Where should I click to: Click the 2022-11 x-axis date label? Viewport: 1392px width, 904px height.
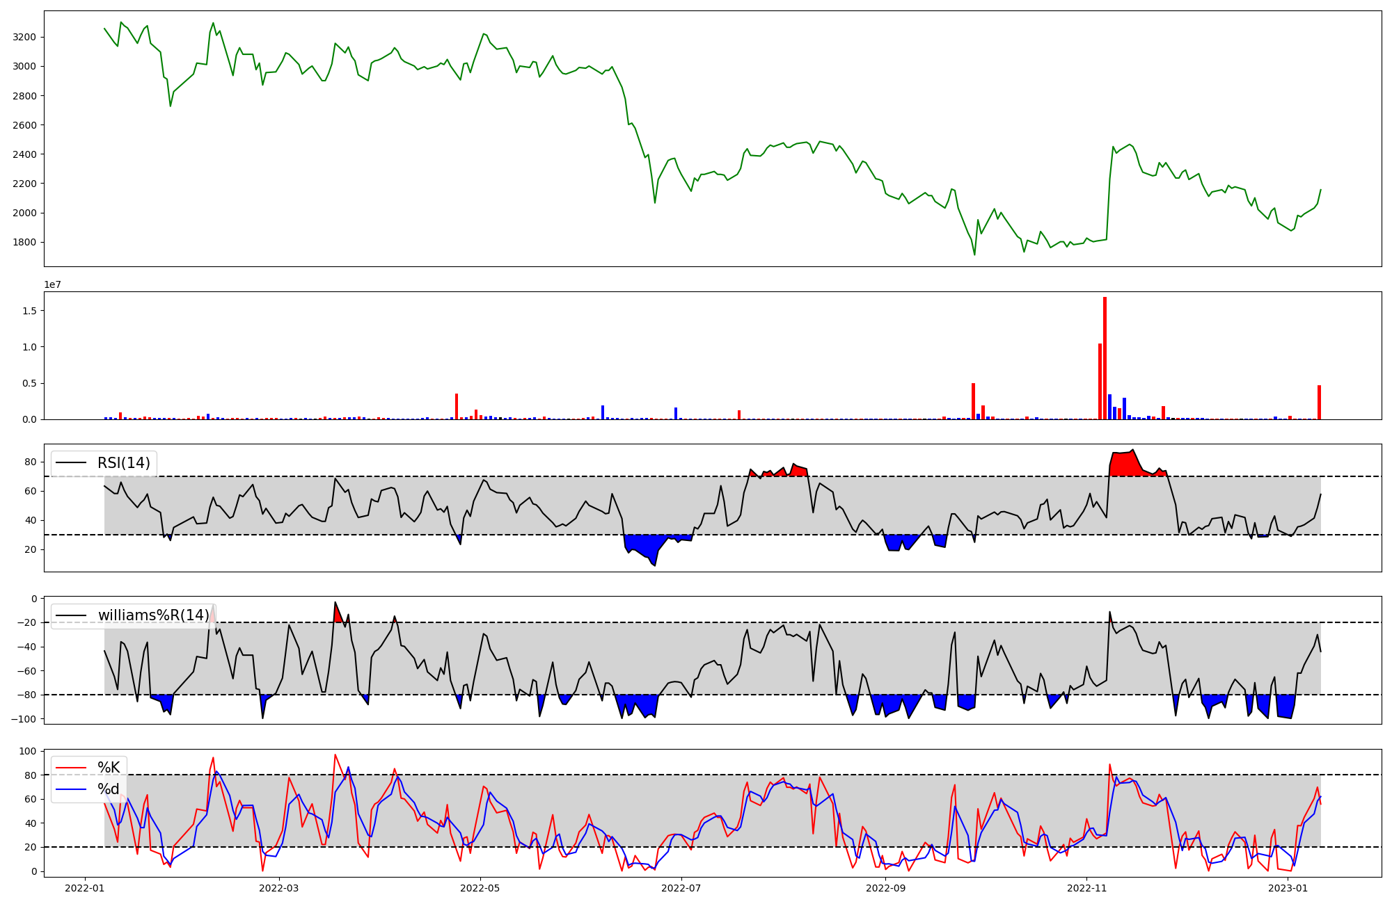point(1086,888)
